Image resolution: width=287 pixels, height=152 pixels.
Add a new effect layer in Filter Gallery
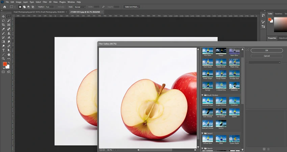point(264,149)
